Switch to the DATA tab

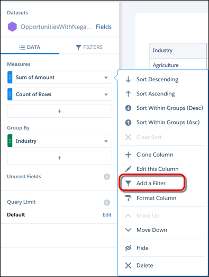30,47
